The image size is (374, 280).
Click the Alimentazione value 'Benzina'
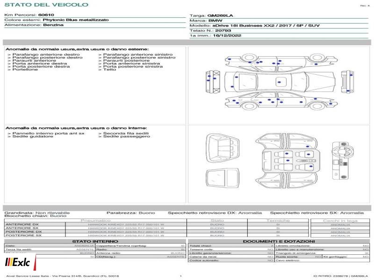pyautogui.click(x=53, y=25)
